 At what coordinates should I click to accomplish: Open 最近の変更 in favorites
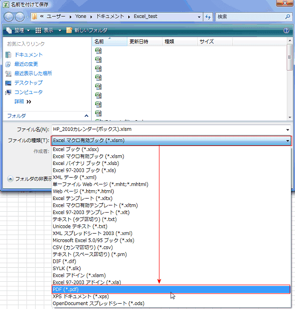tap(26, 64)
